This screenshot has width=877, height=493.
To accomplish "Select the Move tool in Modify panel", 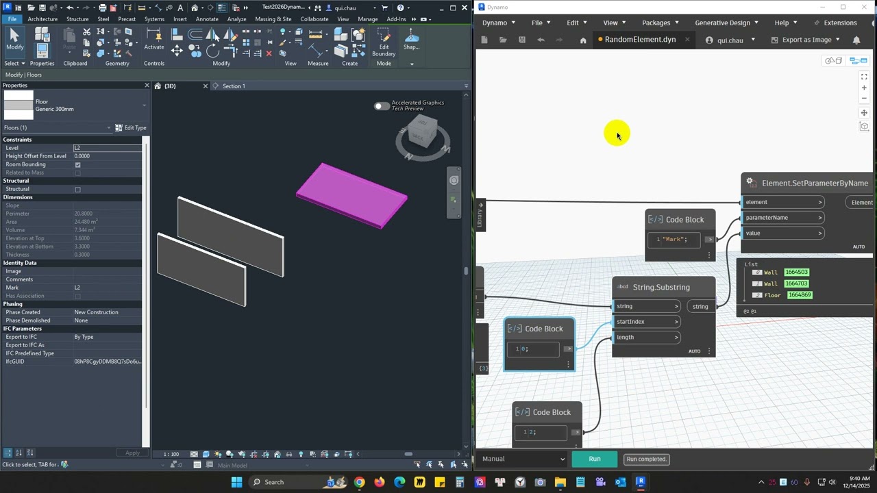I will [x=177, y=51].
